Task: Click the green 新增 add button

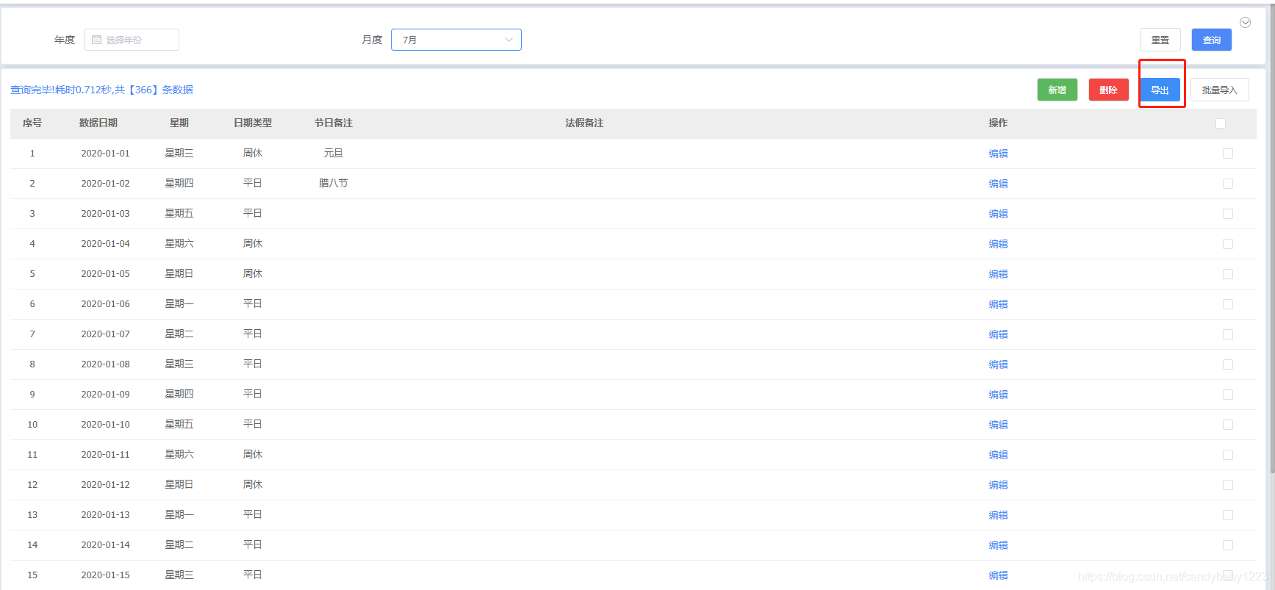Action: [x=1057, y=90]
